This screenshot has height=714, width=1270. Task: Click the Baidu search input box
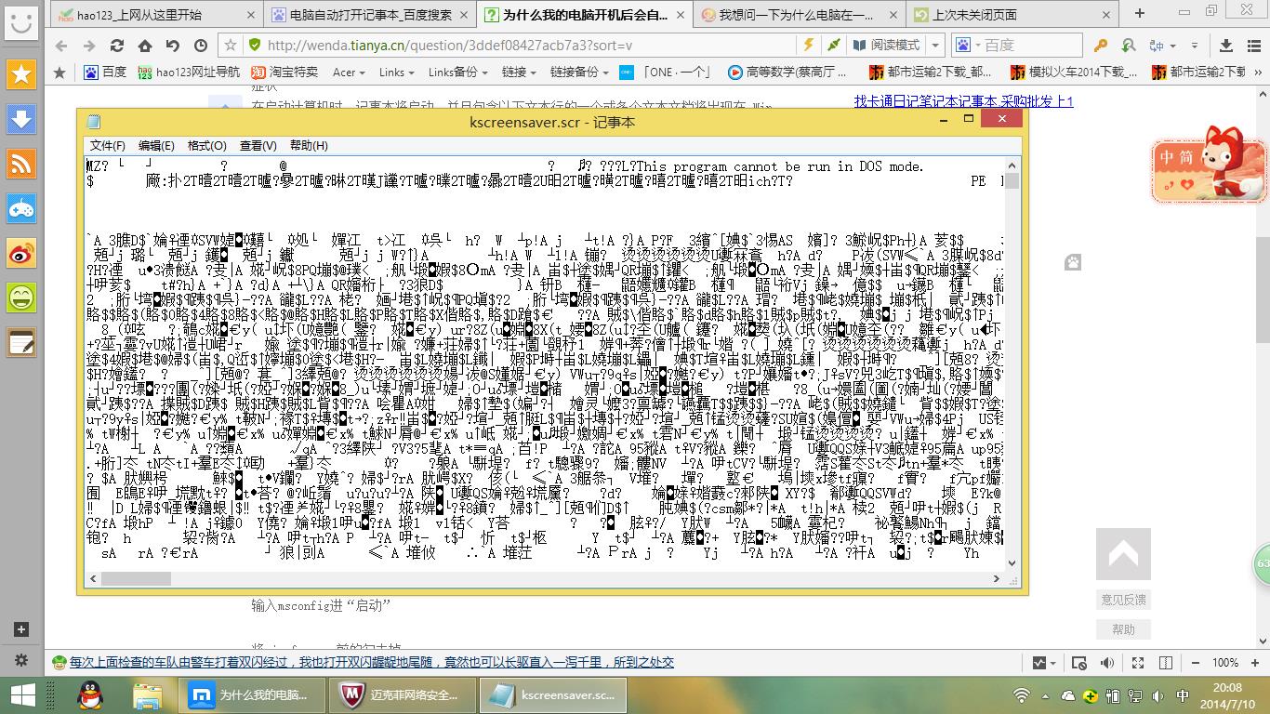[1031, 45]
